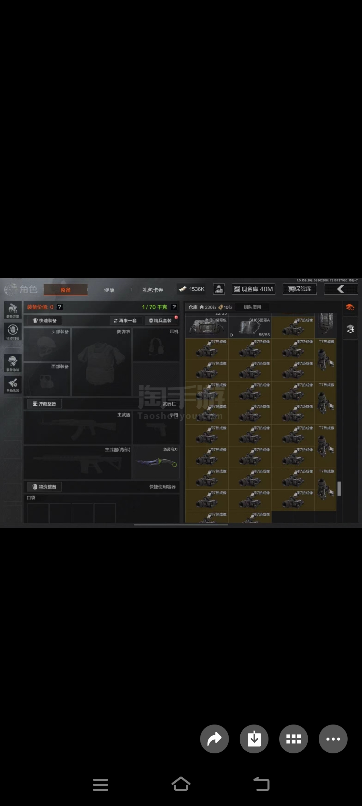Select the 急袭弯刀 knife slot
Viewport: 362px width, 806px height.
[156, 463]
